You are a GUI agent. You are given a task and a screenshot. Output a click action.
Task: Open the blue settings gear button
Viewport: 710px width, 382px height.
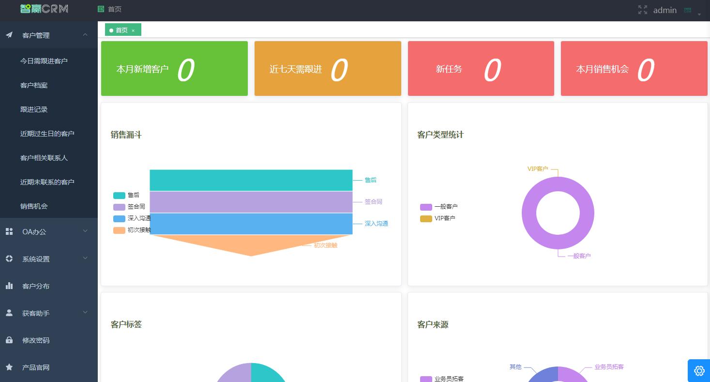(699, 371)
